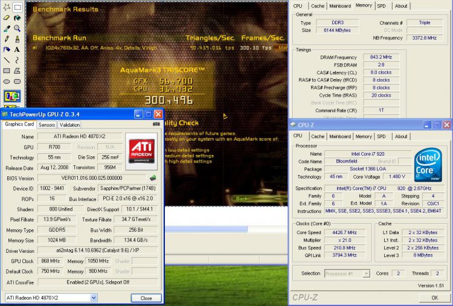Select the rectangular Select tool in Paint
This screenshot has height=306, width=453.
click(18, 7)
